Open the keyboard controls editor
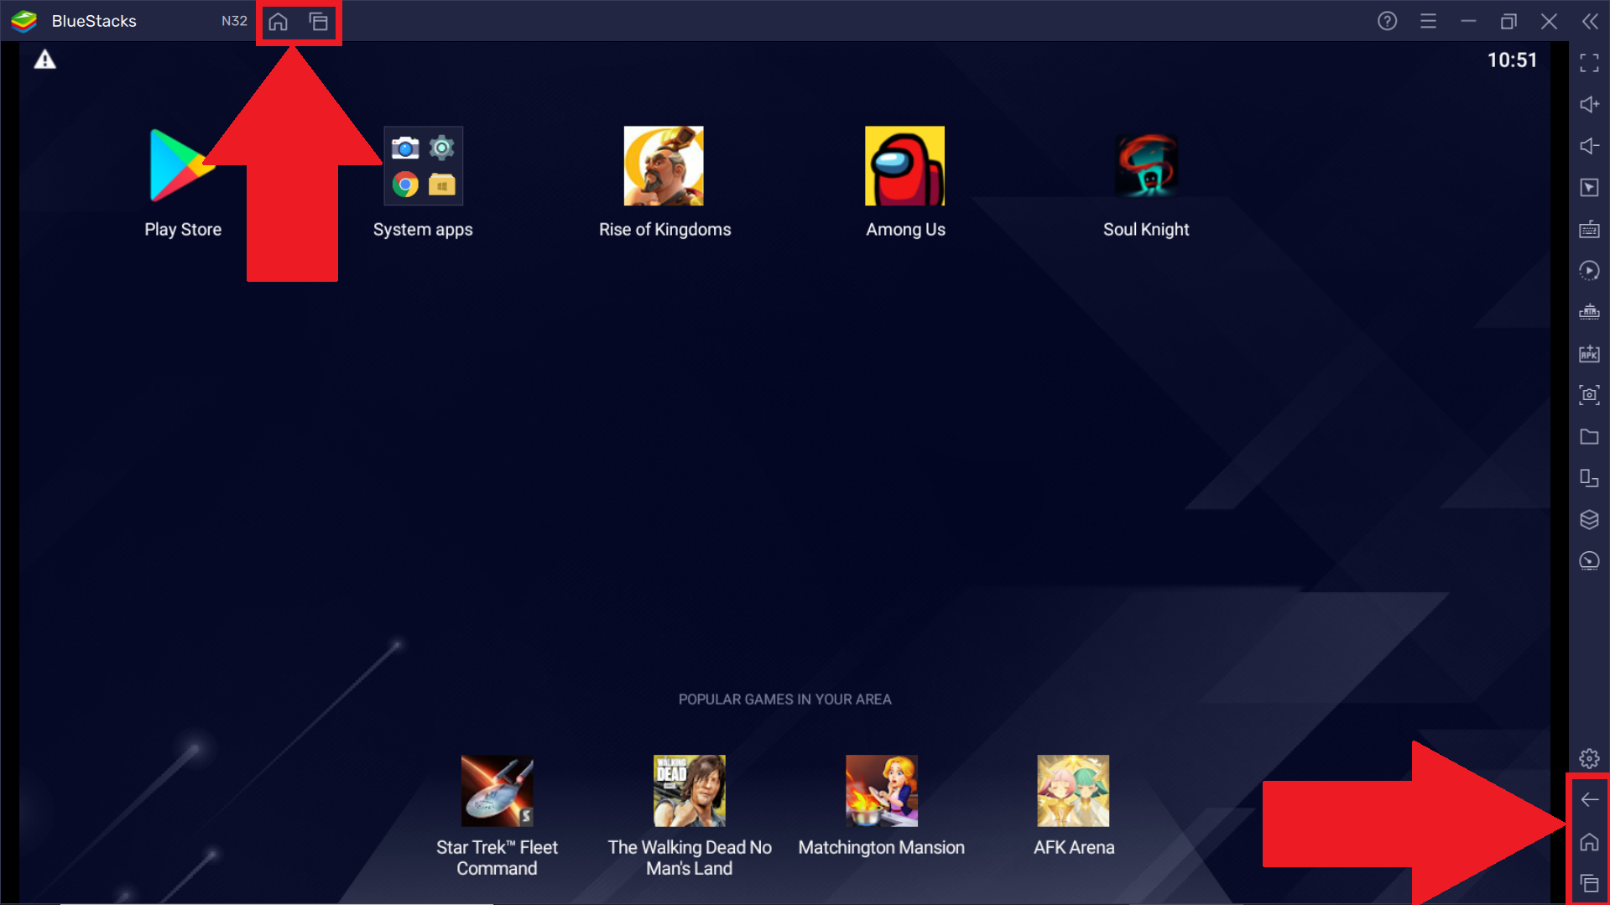Image resolution: width=1610 pixels, height=905 pixels. (1589, 229)
